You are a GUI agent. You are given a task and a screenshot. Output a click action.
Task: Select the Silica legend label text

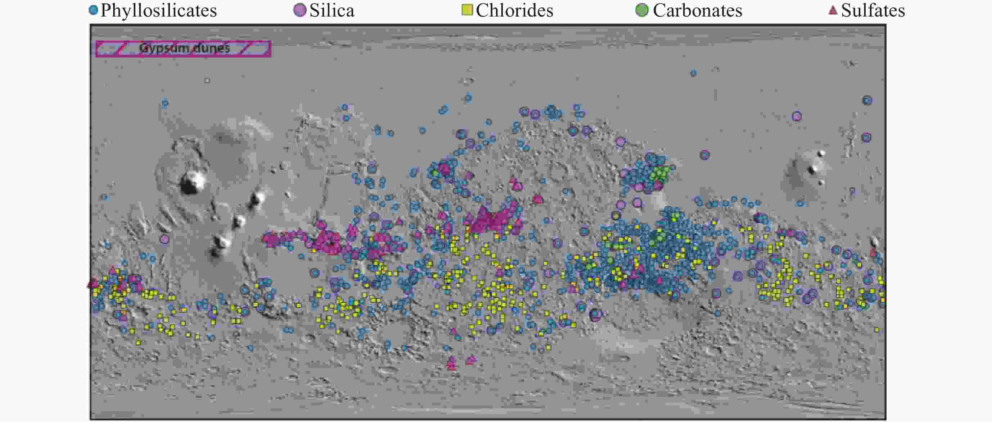click(332, 10)
